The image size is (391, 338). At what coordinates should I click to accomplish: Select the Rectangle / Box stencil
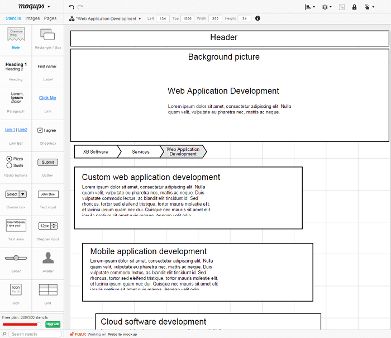pyautogui.click(x=47, y=38)
